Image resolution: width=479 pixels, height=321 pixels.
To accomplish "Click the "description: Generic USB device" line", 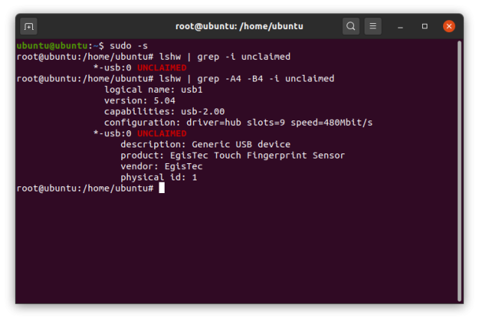I will click(205, 144).
